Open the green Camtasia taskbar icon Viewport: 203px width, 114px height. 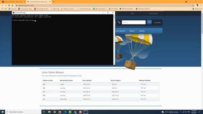point(70,112)
